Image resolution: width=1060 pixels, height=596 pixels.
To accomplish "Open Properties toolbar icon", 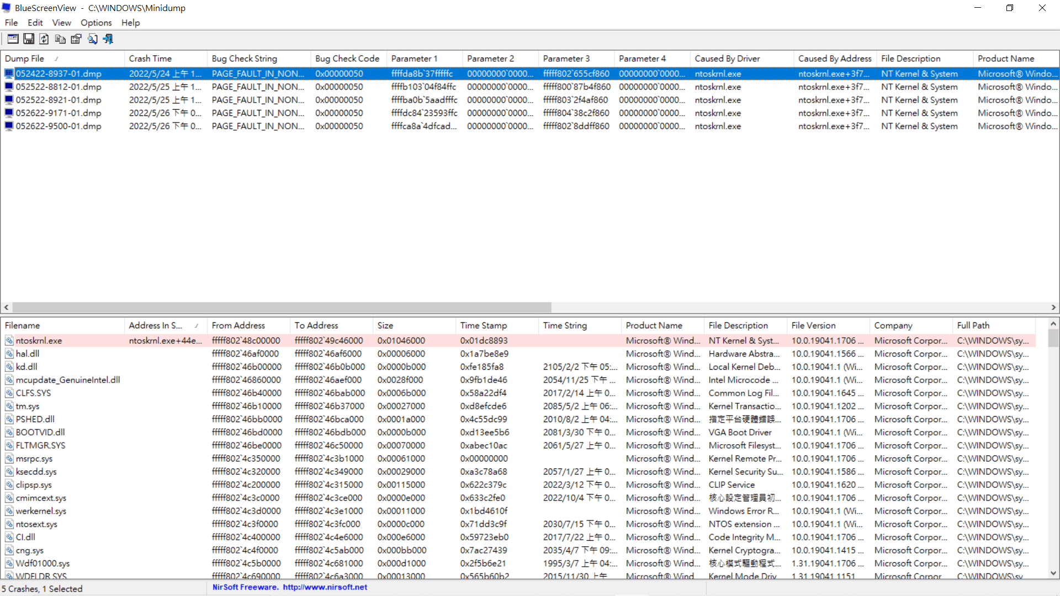I will (x=76, y=39).
